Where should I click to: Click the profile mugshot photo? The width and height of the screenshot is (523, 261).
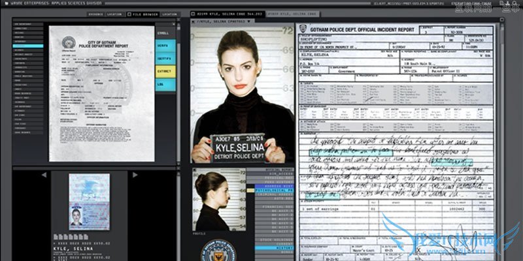(x=219, y=200)
